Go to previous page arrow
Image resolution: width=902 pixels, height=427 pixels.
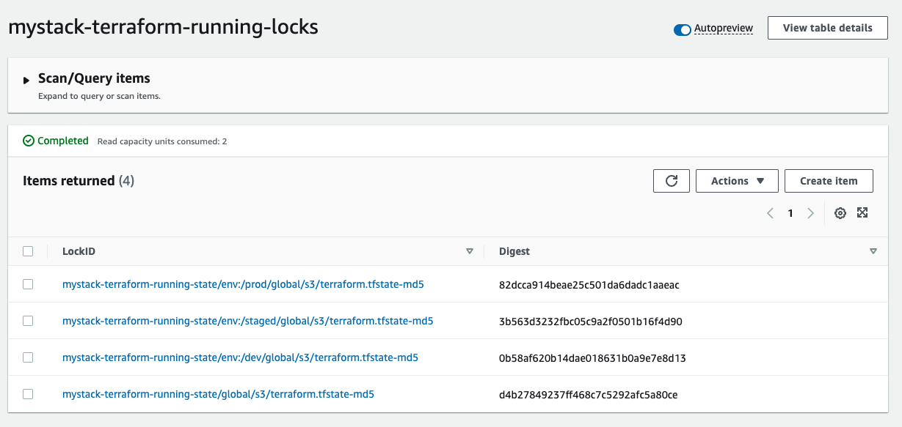pyautogui.click(x=770, y=213)
